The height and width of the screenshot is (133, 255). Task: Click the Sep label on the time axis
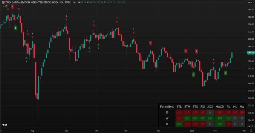pyautogui.click(x=66, y=131)
